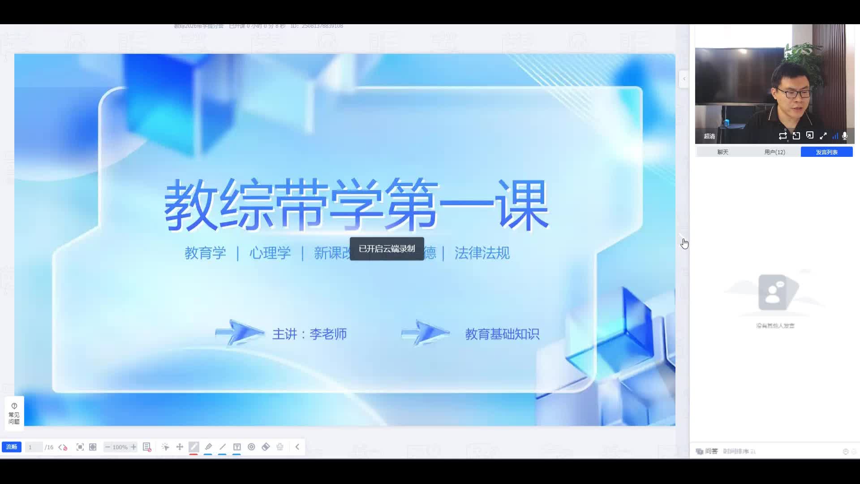Toggle the camera switch icon on the video
Viewport: 860px width, 484px height.
(x=783, y=136)
